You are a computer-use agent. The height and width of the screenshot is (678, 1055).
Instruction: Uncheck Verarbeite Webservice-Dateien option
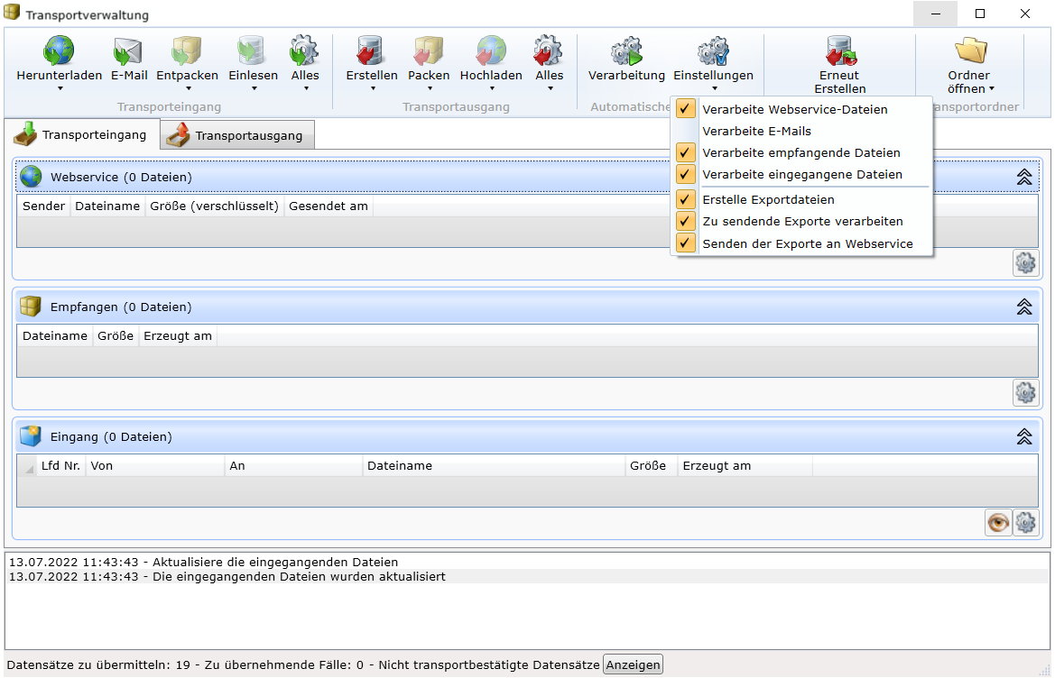[x=794, y=109]
